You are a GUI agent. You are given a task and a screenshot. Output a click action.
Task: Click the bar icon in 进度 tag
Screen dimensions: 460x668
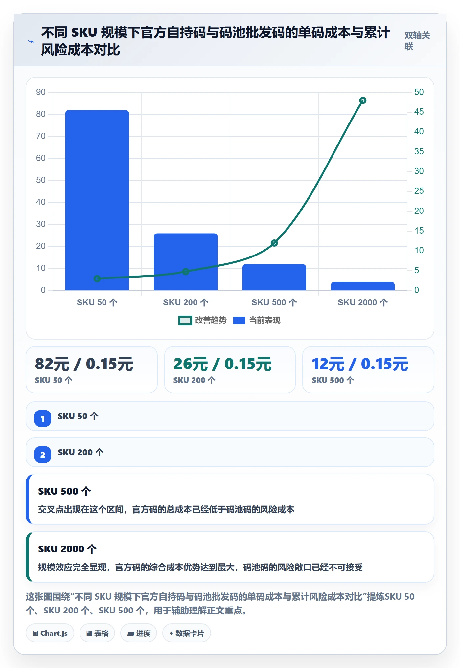[x=131, y=634]
